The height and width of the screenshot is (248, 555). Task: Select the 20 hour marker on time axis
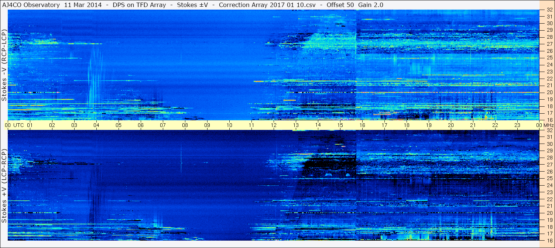451,125
